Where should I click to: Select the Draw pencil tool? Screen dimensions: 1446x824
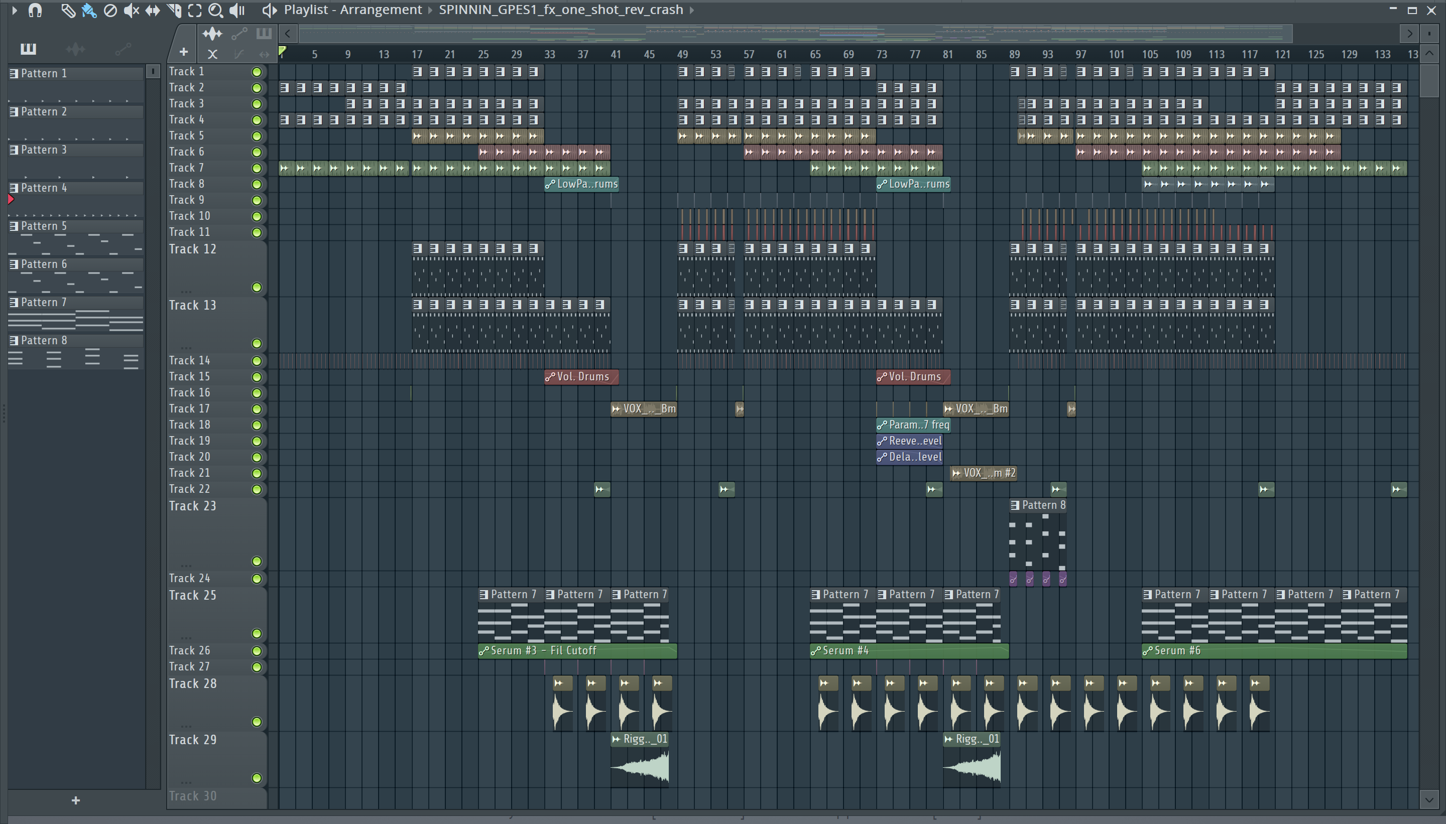[x=68, y=10]
